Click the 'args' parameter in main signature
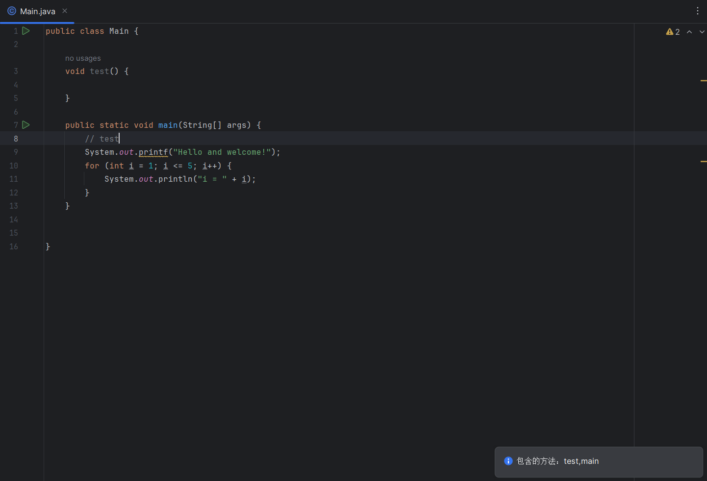 pyautogui.click(x=236, y=125)
